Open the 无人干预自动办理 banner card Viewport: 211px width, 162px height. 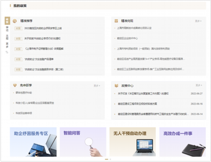(133, 142)
